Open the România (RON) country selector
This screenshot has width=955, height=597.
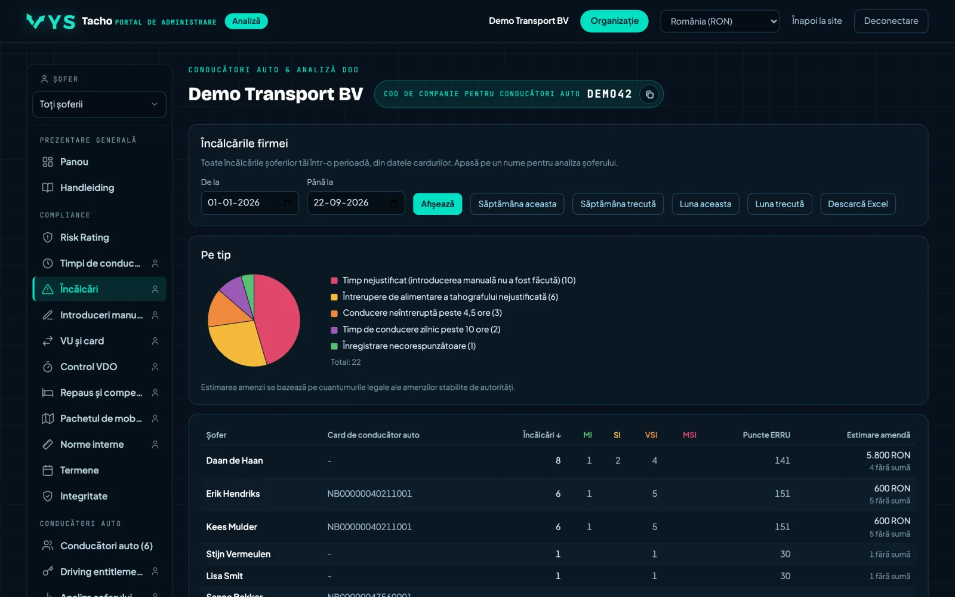click(720, 21)
